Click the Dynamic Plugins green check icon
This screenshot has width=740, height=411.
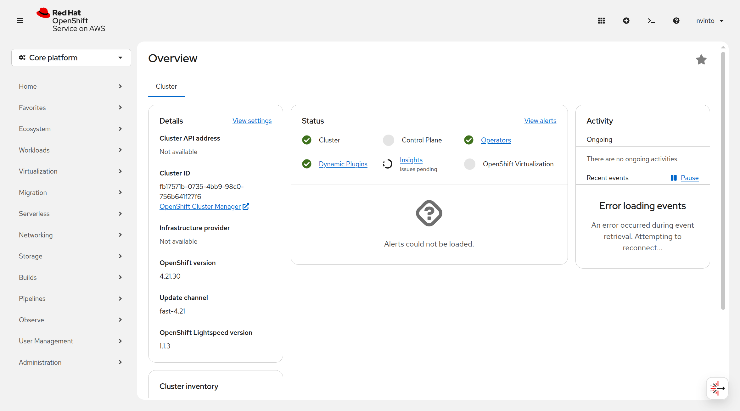(x=307, y=164)
